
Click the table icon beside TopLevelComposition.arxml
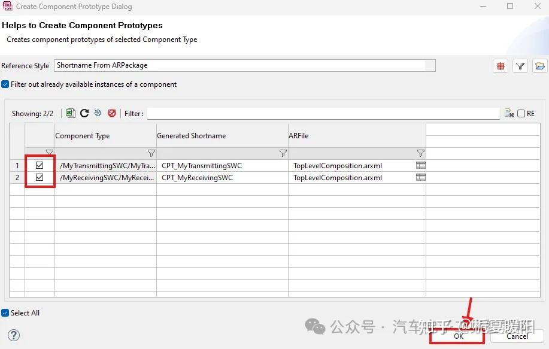(421, 166)
